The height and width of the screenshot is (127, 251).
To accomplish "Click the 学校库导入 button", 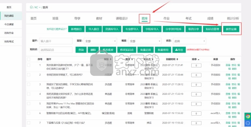I will pos(152,29).
